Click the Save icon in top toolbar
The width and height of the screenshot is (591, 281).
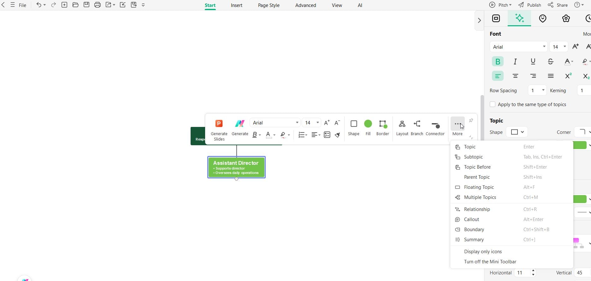[x=86, y=5]
